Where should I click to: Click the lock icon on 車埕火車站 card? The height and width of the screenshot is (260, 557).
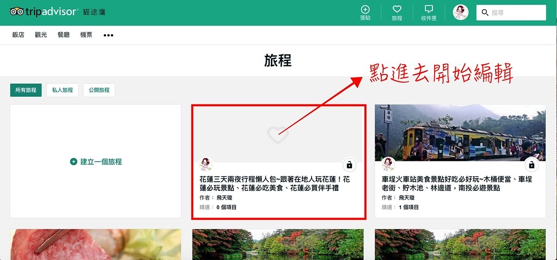[531, 165]
